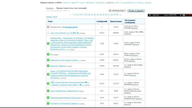This screenshot has width=192, height=108.
Task: Open topic titled '42'
Action: [x=51, y=54]
